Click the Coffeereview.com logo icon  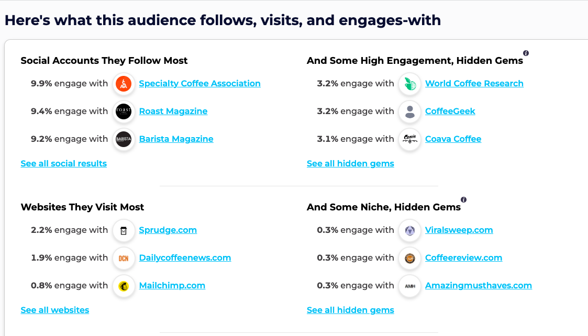(409, 258)
